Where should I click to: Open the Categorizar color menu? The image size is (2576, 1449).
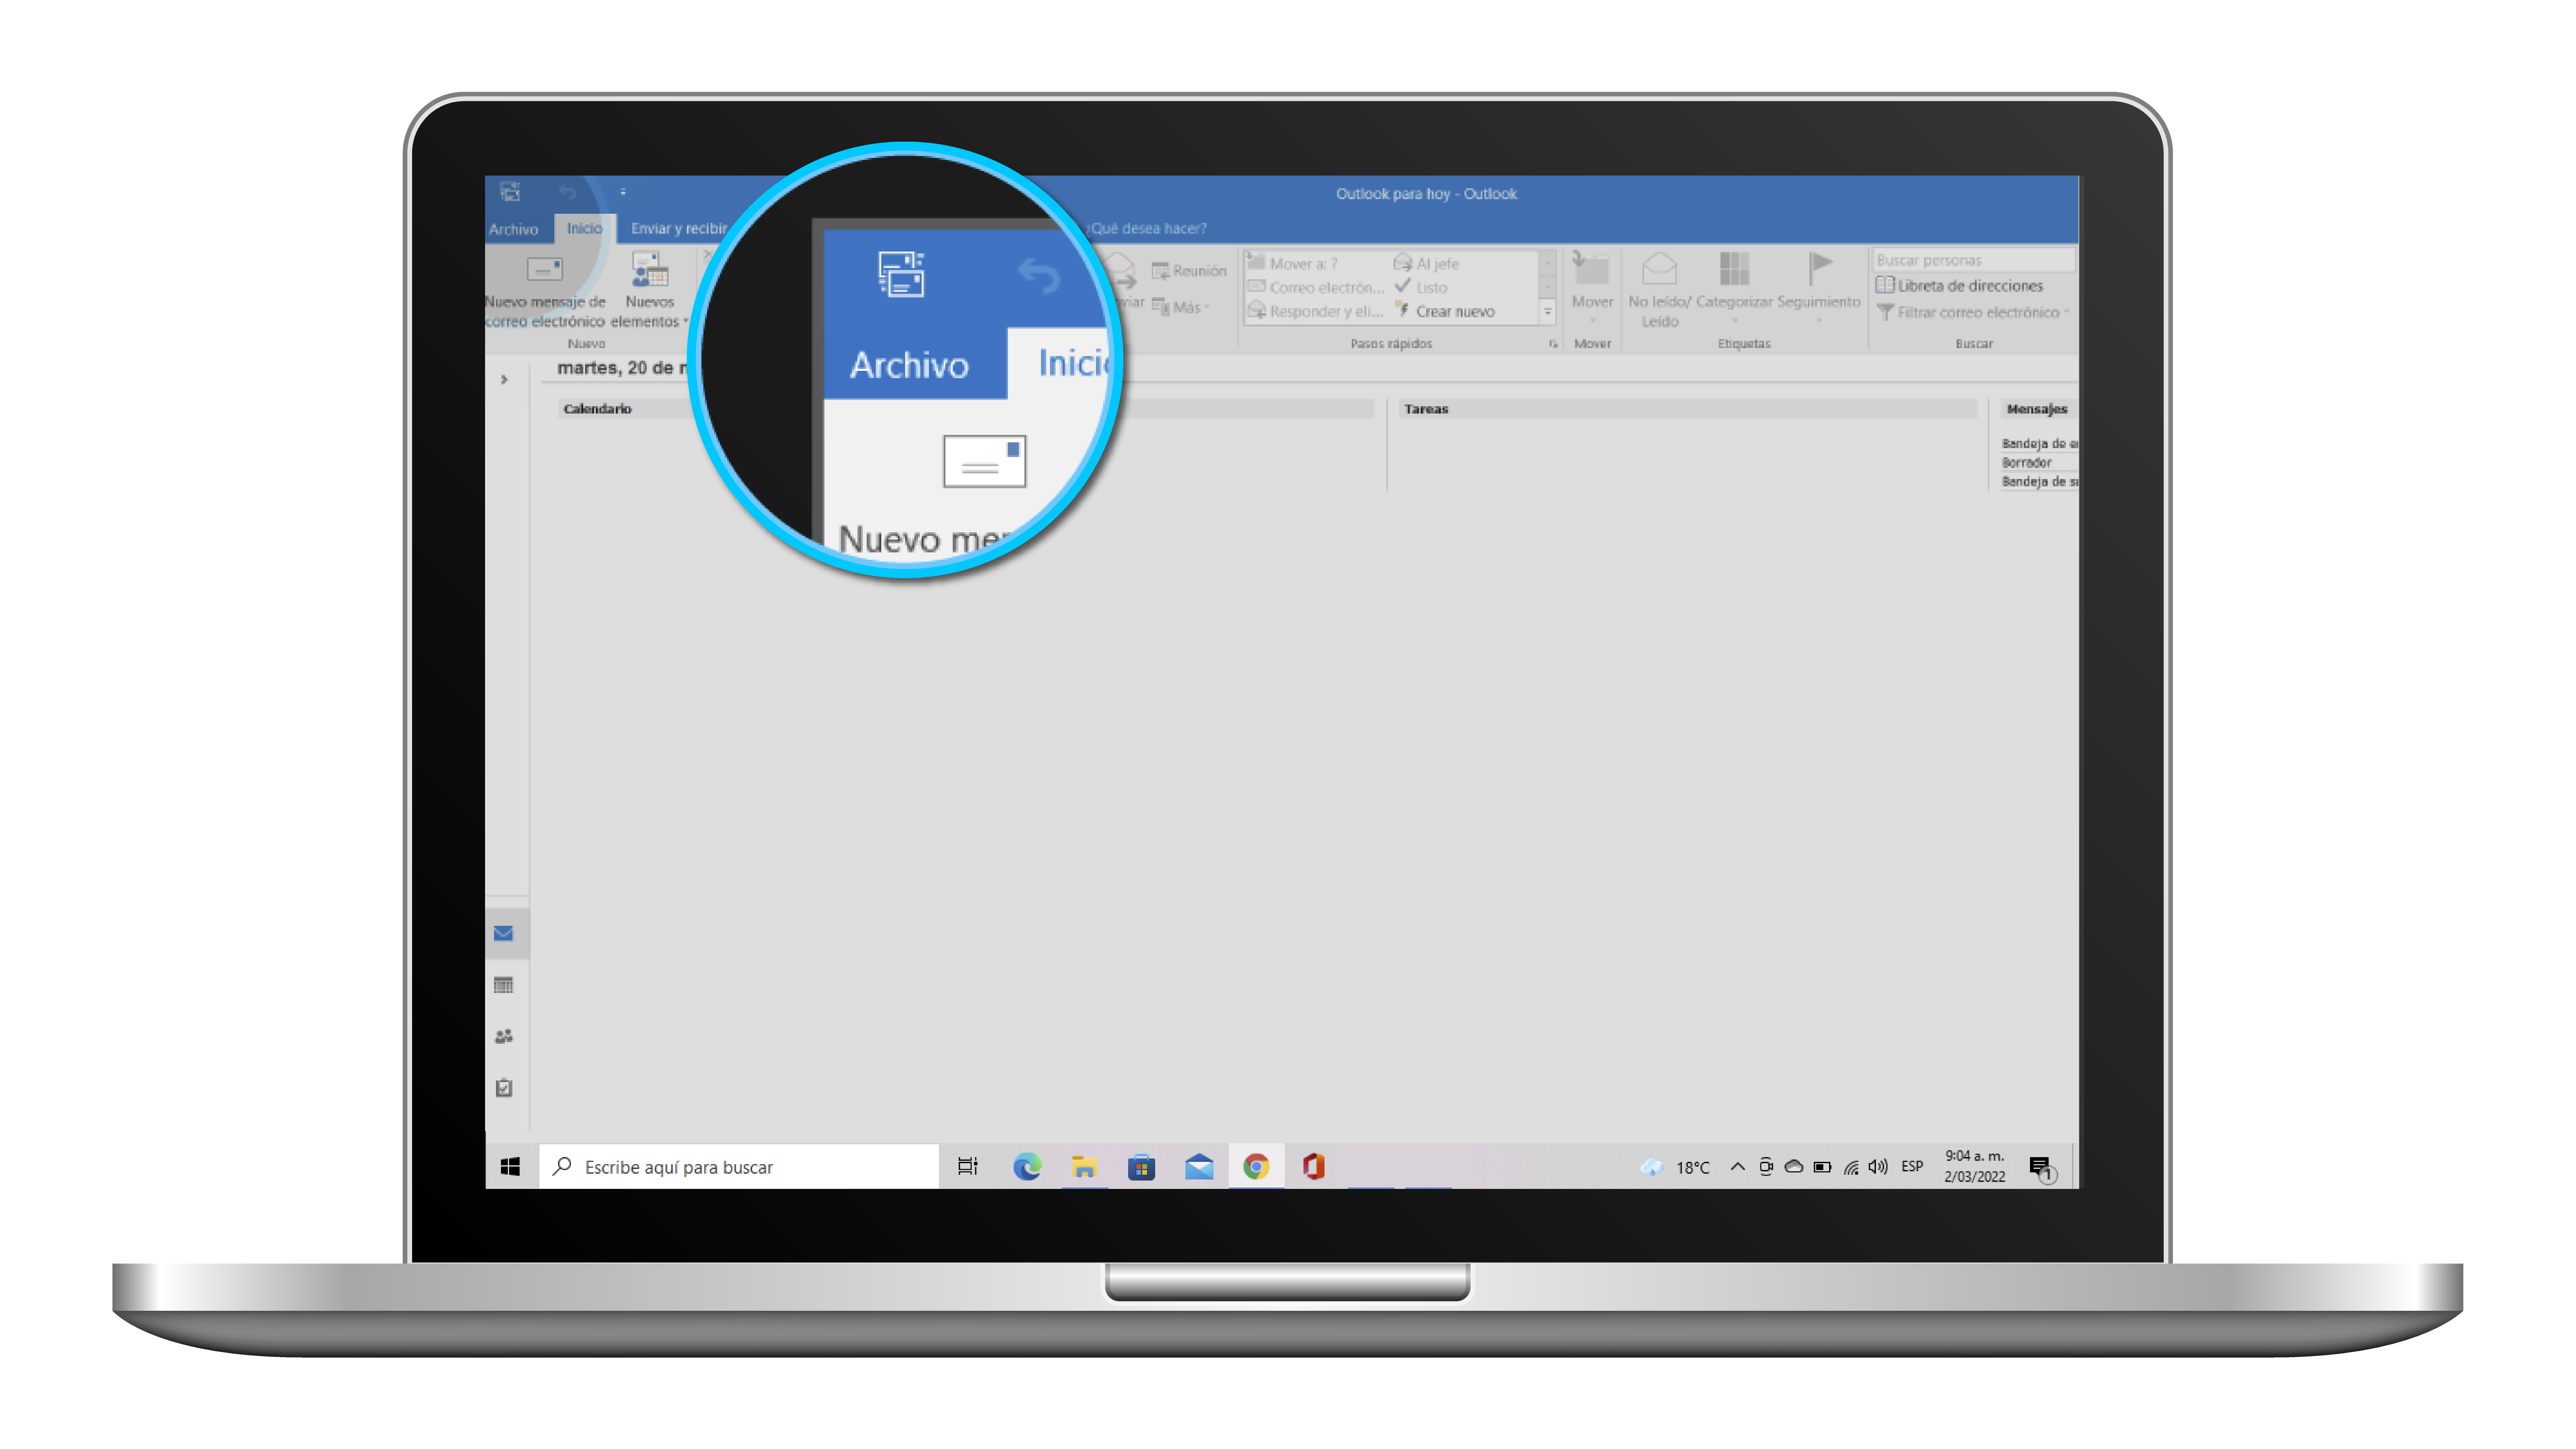(x=1734, y=288)
